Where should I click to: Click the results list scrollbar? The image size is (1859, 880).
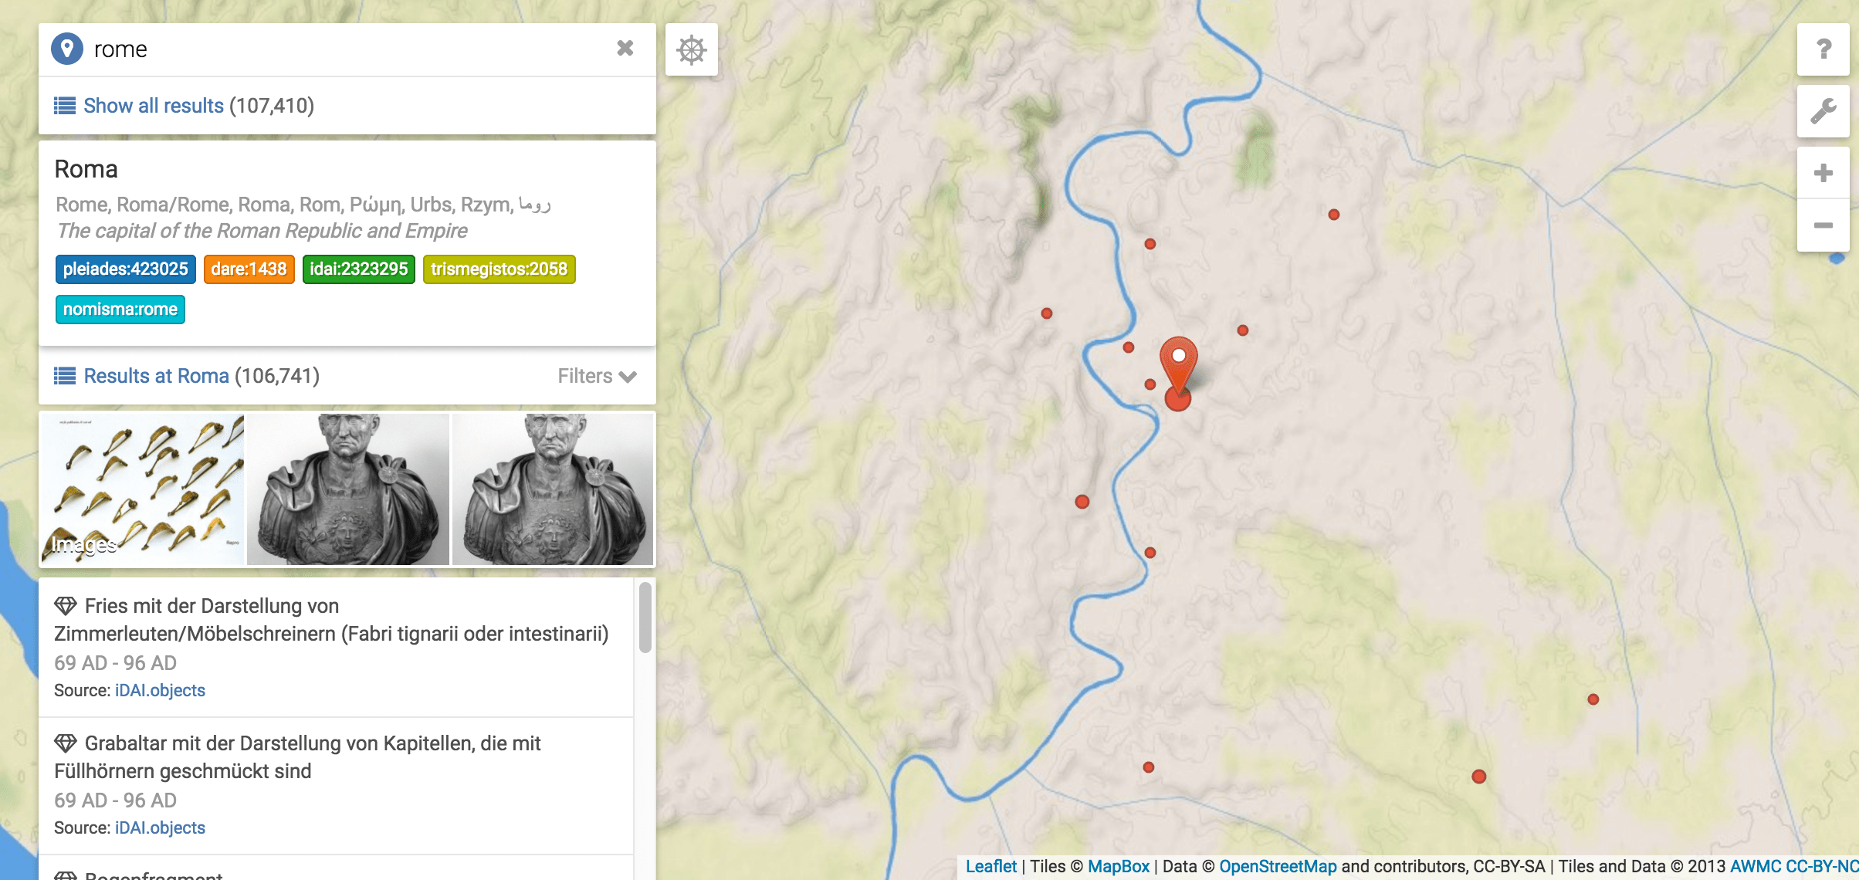pyautogui.click(x=645, y=618)
